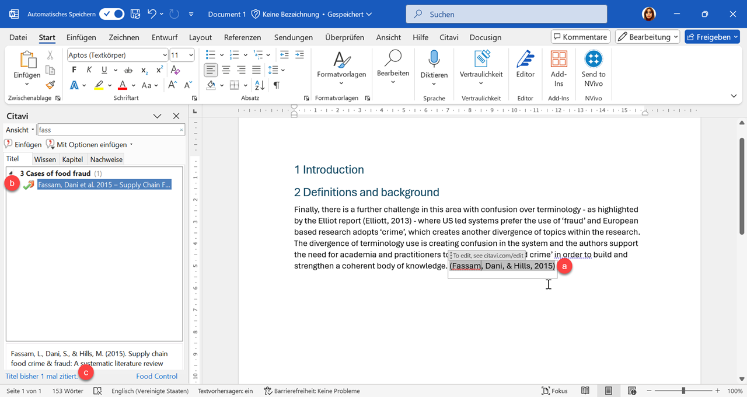Click the Food Control link
The height and width of the screenshot is (397, 747).
[x=156, y=377]
